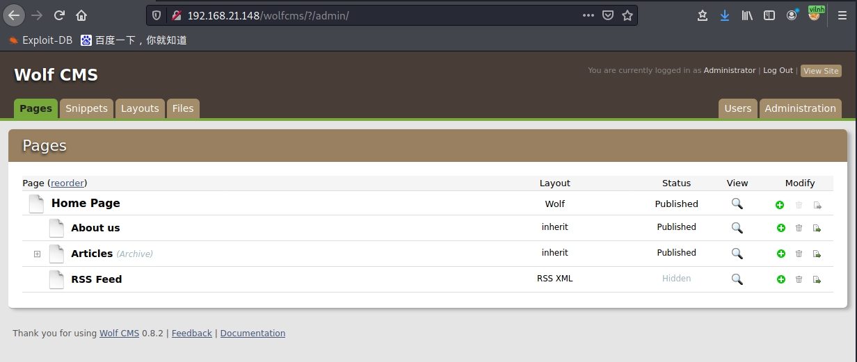Preview the About us page magnifier
Viewport: 857px width, 362px height.
737,228
